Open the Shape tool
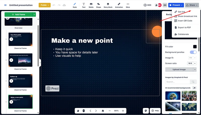 (x=98, y=5)
